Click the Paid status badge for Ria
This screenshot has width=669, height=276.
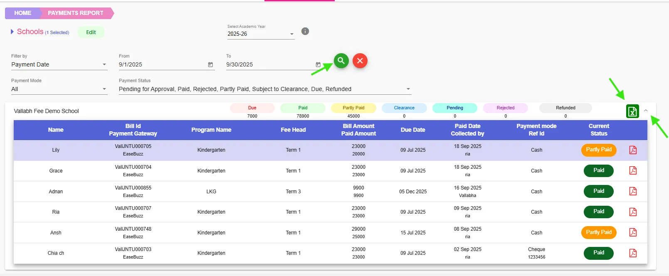click(599, 212)
